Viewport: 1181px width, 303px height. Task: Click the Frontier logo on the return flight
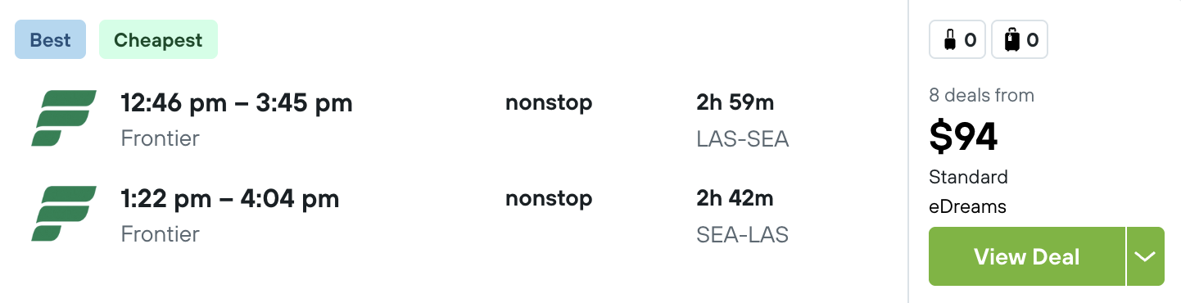pyautogui.click(x=64, y=214)
